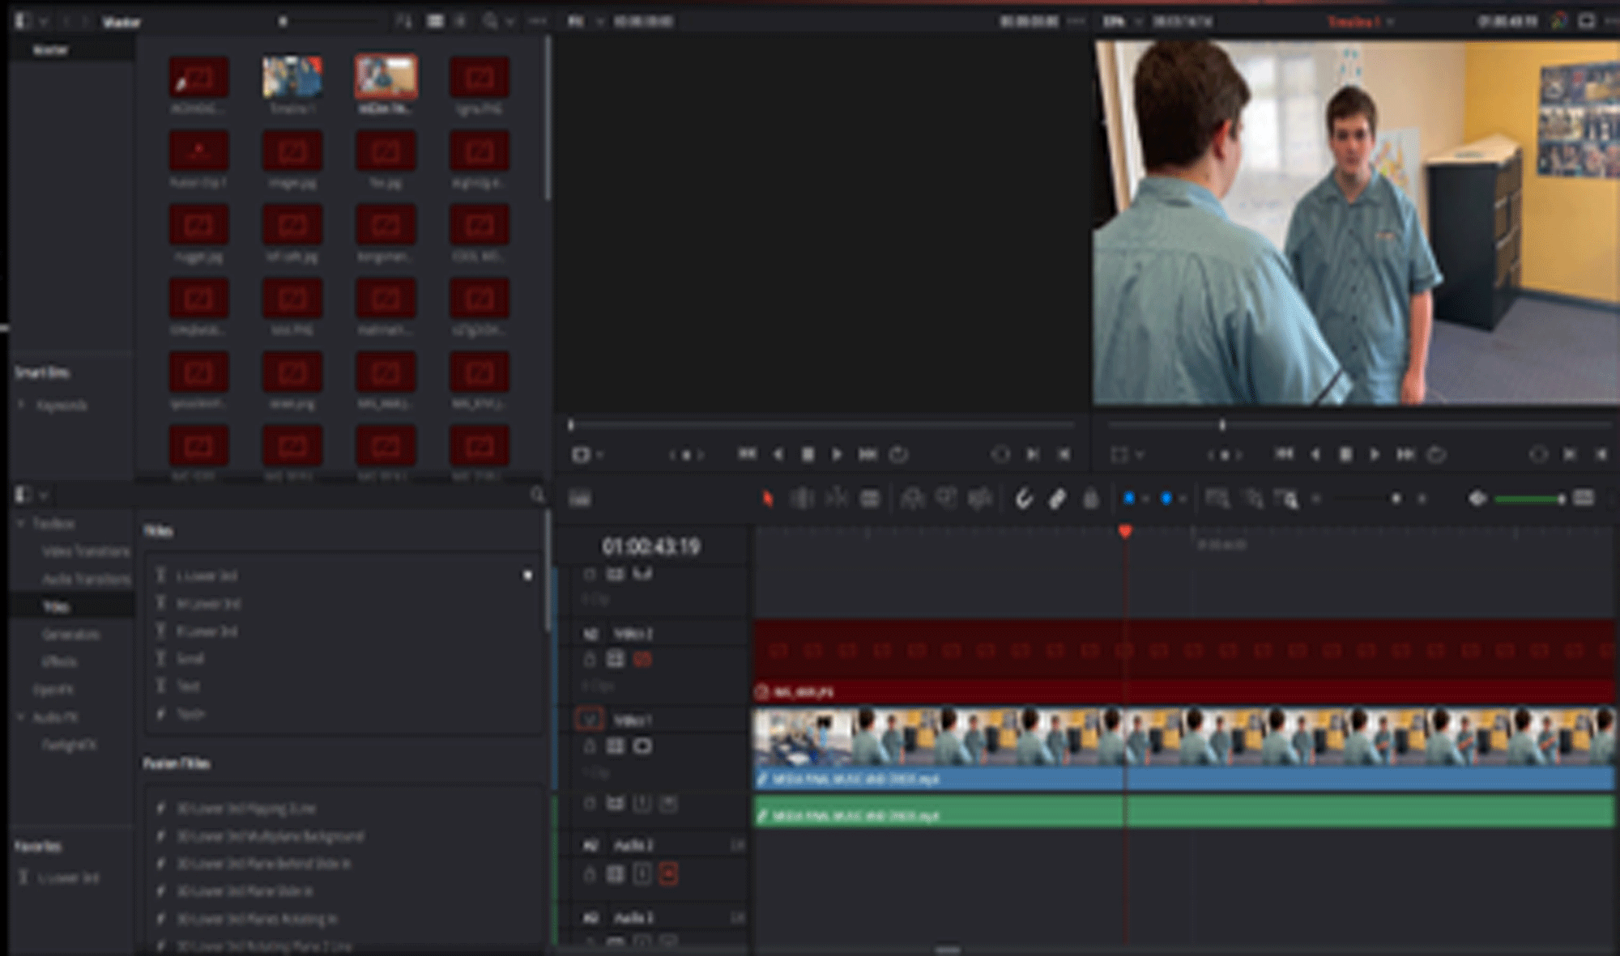
Task: Mute monitoring with the speaker icon
Action: [x=1477, y=499]
